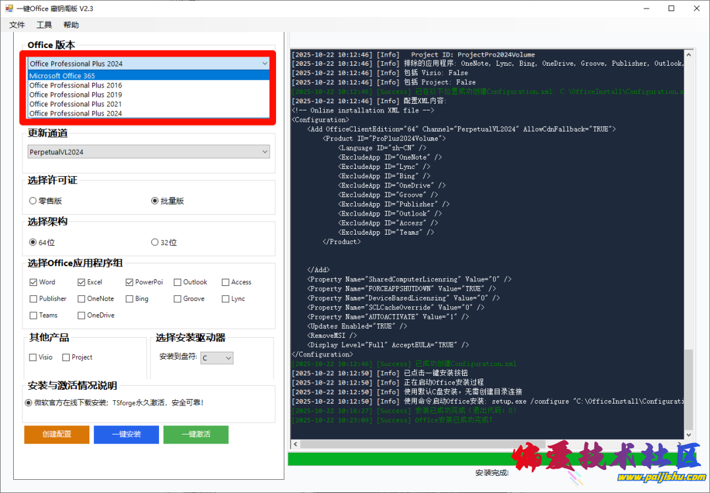Open the install drive letter dropdown
The width and height of the screenshot is (710, 493).
coord(217,358)
